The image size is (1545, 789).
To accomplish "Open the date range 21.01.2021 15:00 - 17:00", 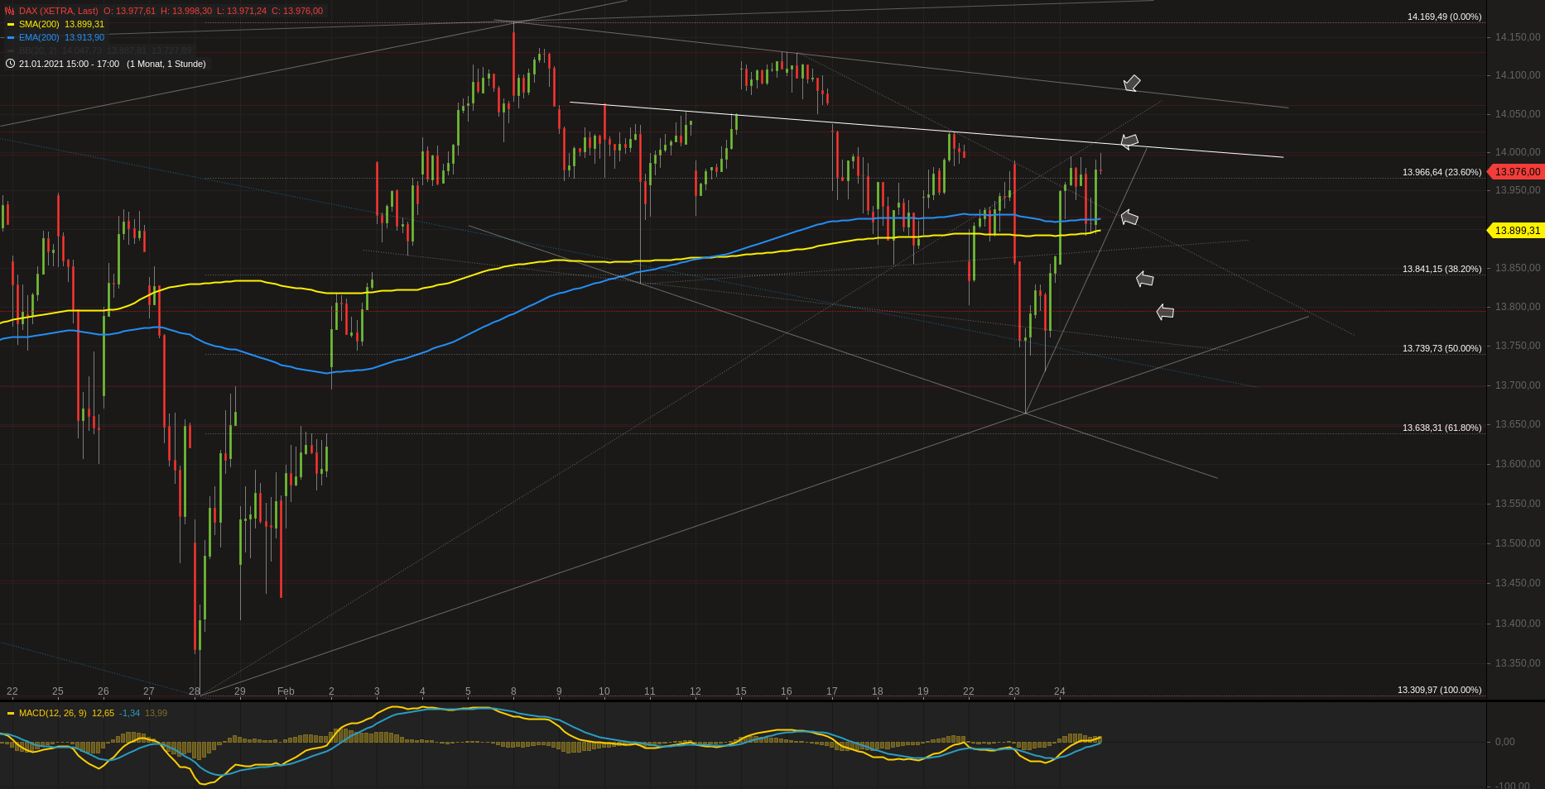I will (69, 64).
